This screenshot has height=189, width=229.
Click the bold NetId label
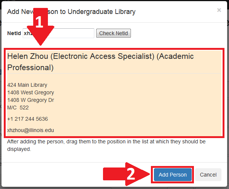click(14, 33)
